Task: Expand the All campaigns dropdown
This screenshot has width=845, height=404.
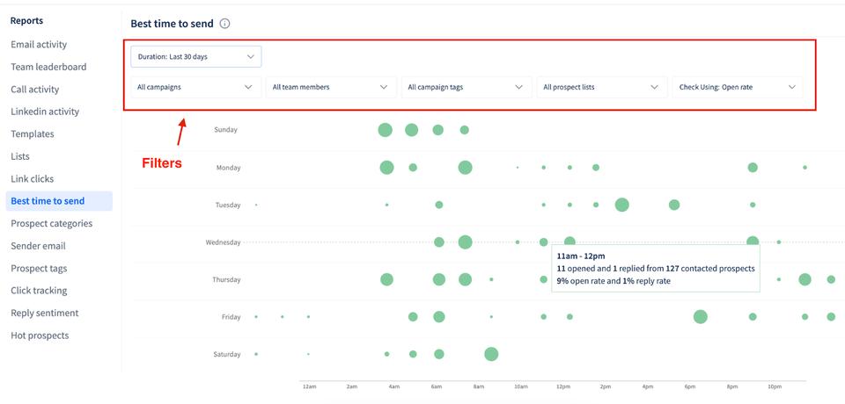Action: 196,87
